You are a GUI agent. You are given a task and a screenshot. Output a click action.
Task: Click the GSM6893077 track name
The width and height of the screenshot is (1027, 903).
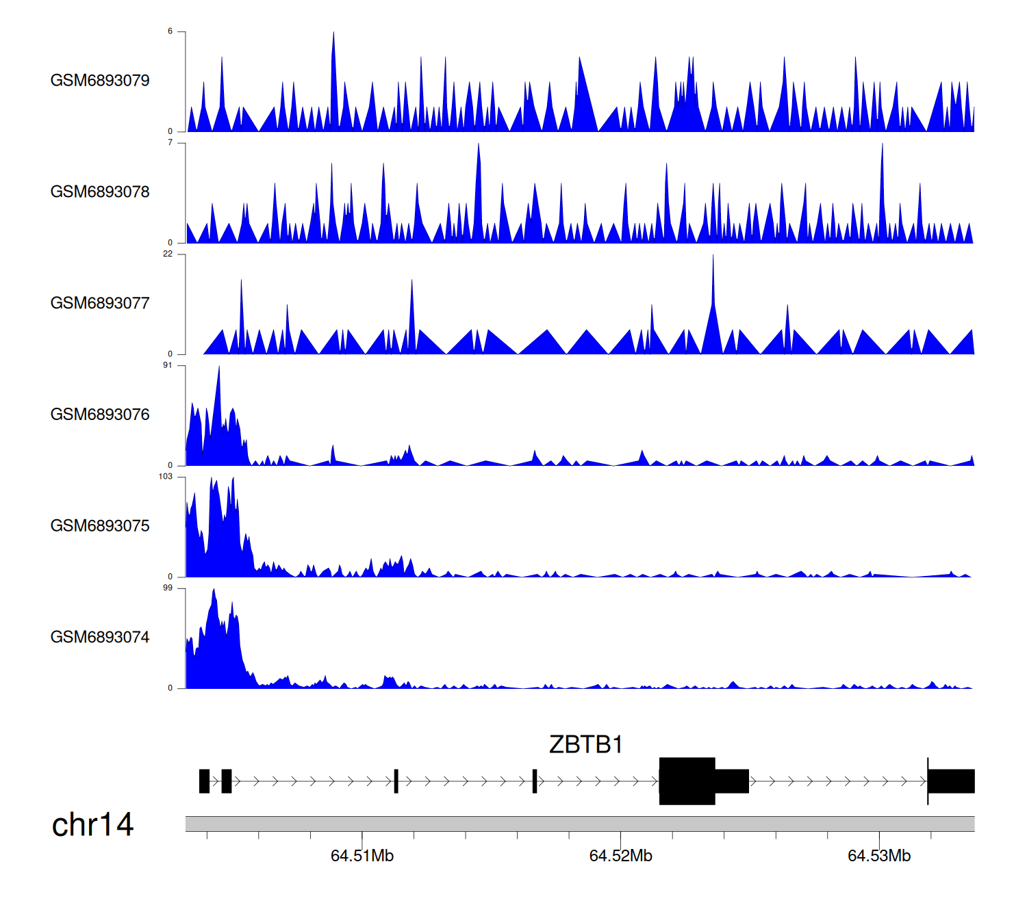tap(100, 304)
